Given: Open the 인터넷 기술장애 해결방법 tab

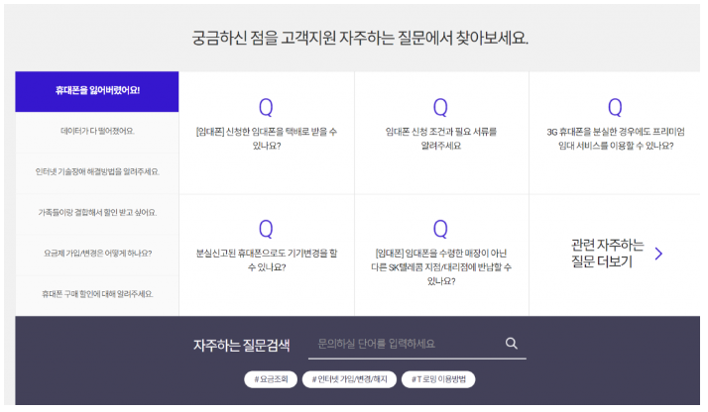Looking at the screenshot, I should [x=97, y=171].
